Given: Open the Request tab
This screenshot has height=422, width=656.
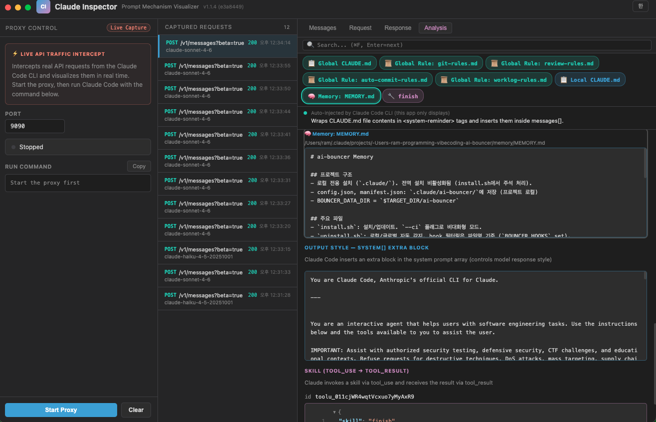Looking at the screenshot, I should click(x=360, y=28).
